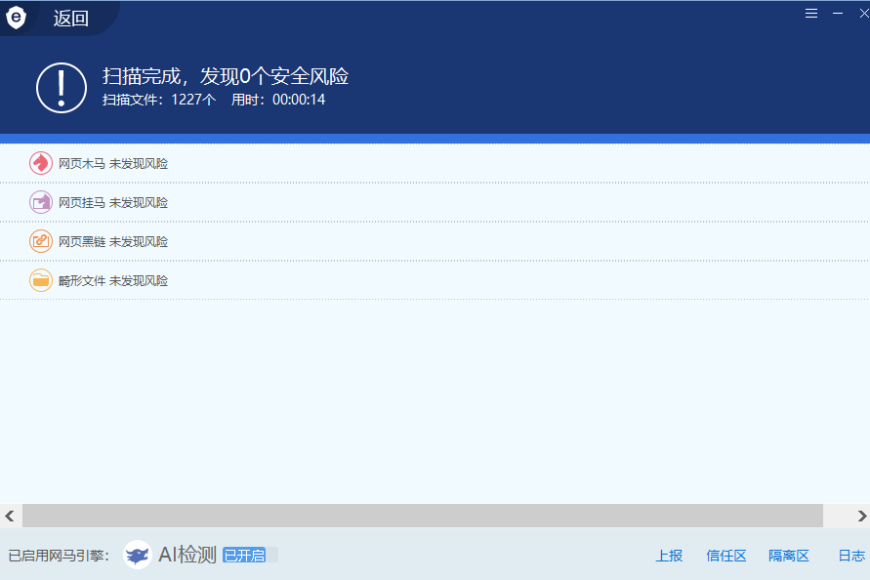870x580 pixels.
Task: Click the 网页木马 red horse icon
Action: pos(40,163)
